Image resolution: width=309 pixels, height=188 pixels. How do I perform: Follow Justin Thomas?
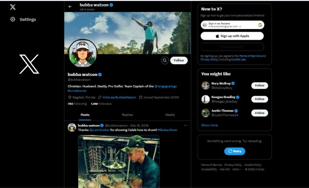(x=260, y=113)
